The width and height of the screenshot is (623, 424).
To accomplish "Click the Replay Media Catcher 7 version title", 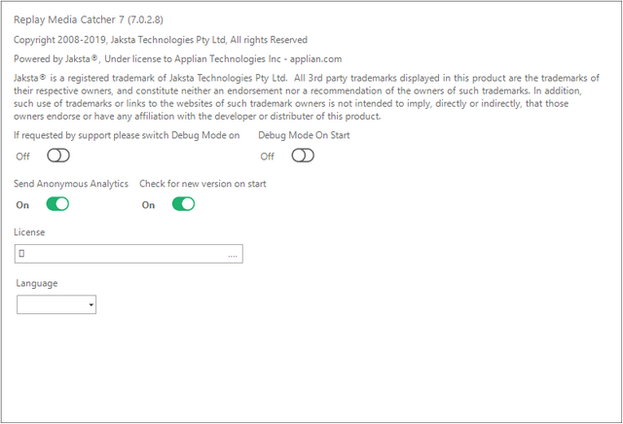I will pyautogui.click(x=81, y=18).
